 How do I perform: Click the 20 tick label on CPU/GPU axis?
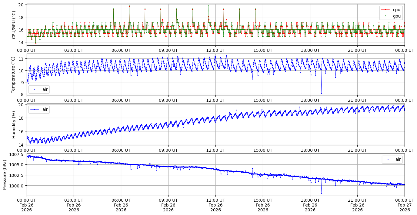pyautogui.click(x=21, y=5)
